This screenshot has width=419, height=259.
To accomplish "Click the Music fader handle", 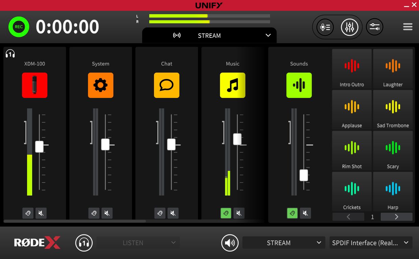I will tap(237, 139).
